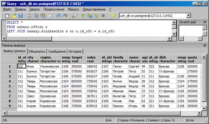Click SQL editor horizontal scroll left arrow
Screen dimensions: 209x124
(4, 39)
